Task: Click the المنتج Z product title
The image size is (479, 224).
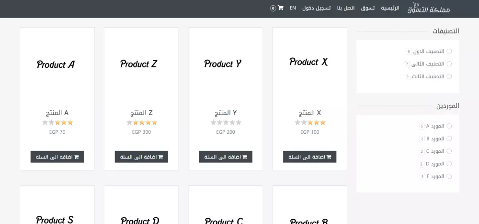Action: 141,113
